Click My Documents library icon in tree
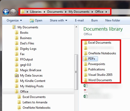130x111 pixels. [14, 27]
